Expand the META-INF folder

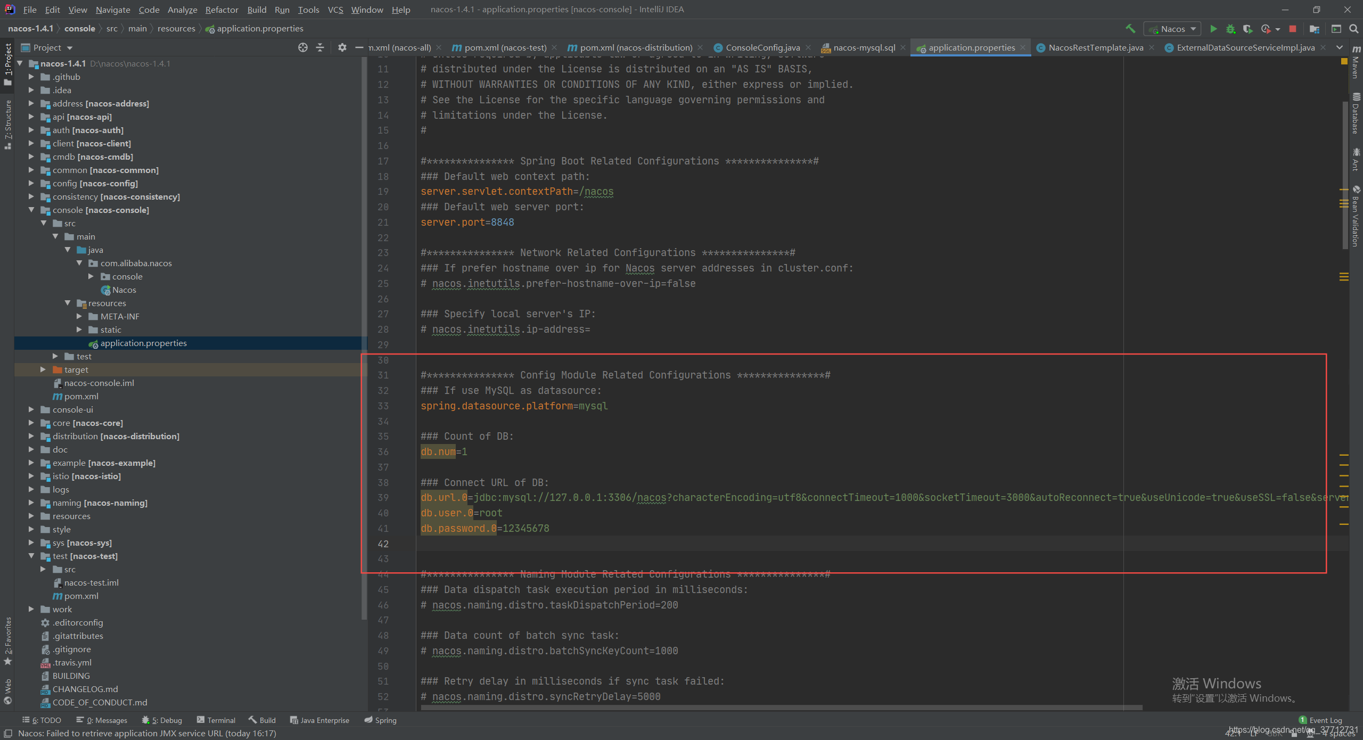point(79,316)
